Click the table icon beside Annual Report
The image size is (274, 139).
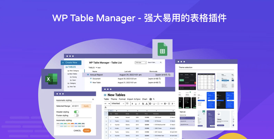click(88, 75)
